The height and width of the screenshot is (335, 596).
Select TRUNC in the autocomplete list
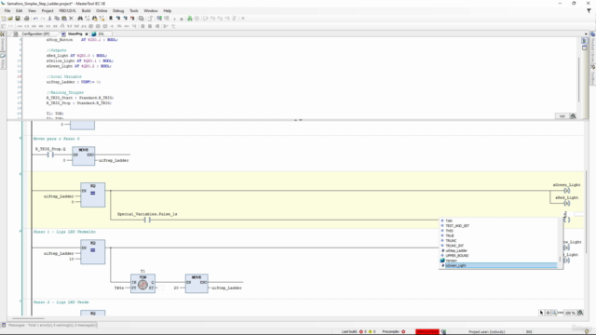tap(499, 240)
